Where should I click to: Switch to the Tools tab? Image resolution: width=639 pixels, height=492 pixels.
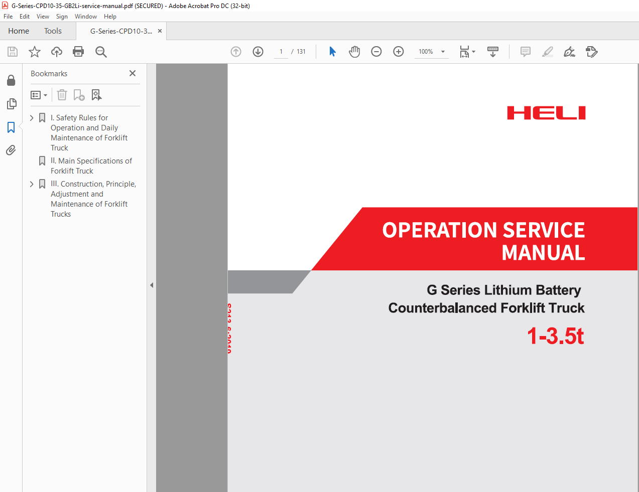(x=53, y=31)
